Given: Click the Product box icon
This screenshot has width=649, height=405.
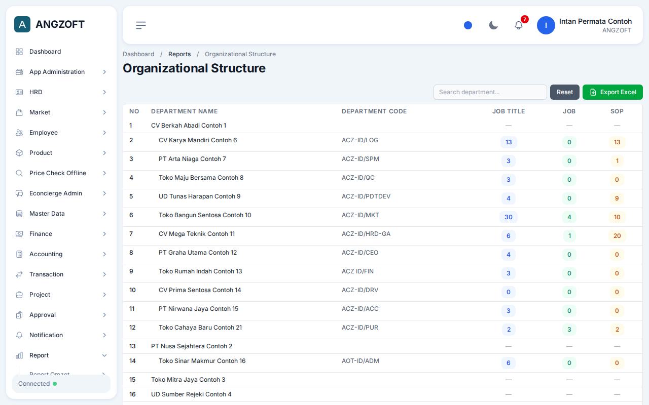Looking at the screenshot, I should click(19, 153).
